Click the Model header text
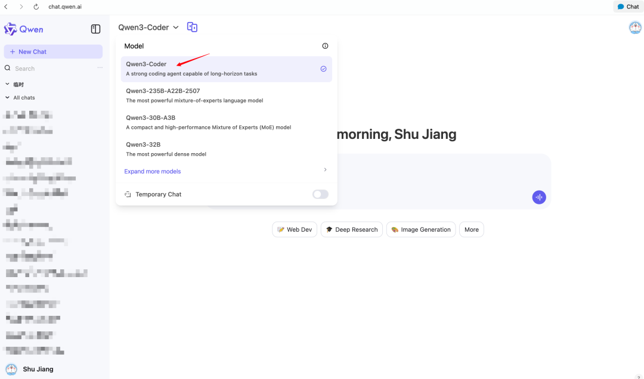The height and width of the screenshot is (379, 644). coord(134,46)
